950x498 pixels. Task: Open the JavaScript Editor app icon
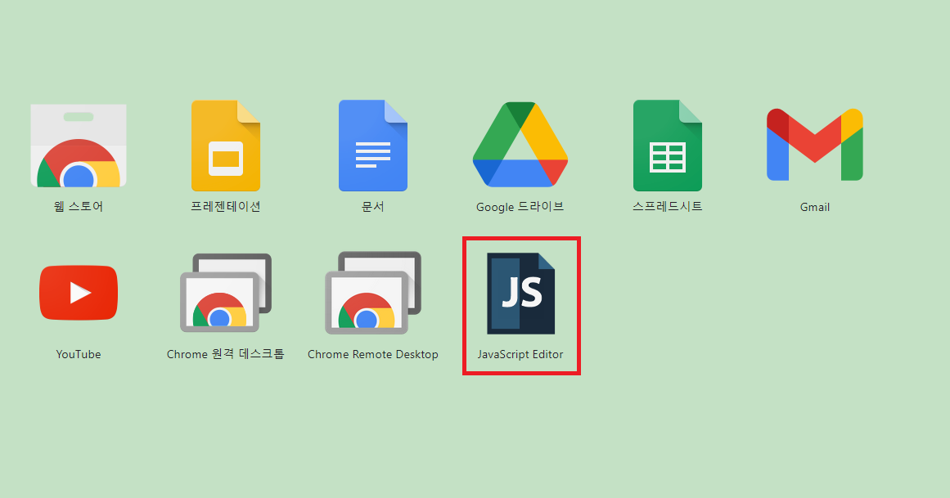520,294
